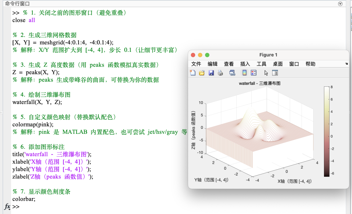Image resolution: width=352 pixels, height=214 pixels.
Task: Open the 编辑 menu in Figure 1
Action: (x=213, y=64)
